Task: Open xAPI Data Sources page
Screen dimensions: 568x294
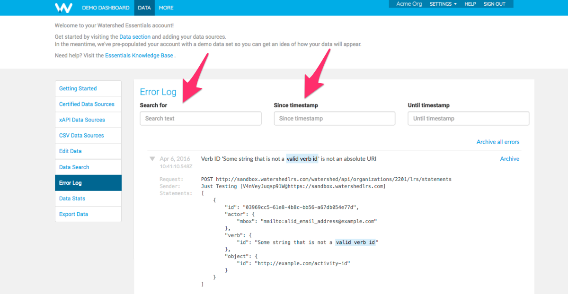Action: (88, 120)
